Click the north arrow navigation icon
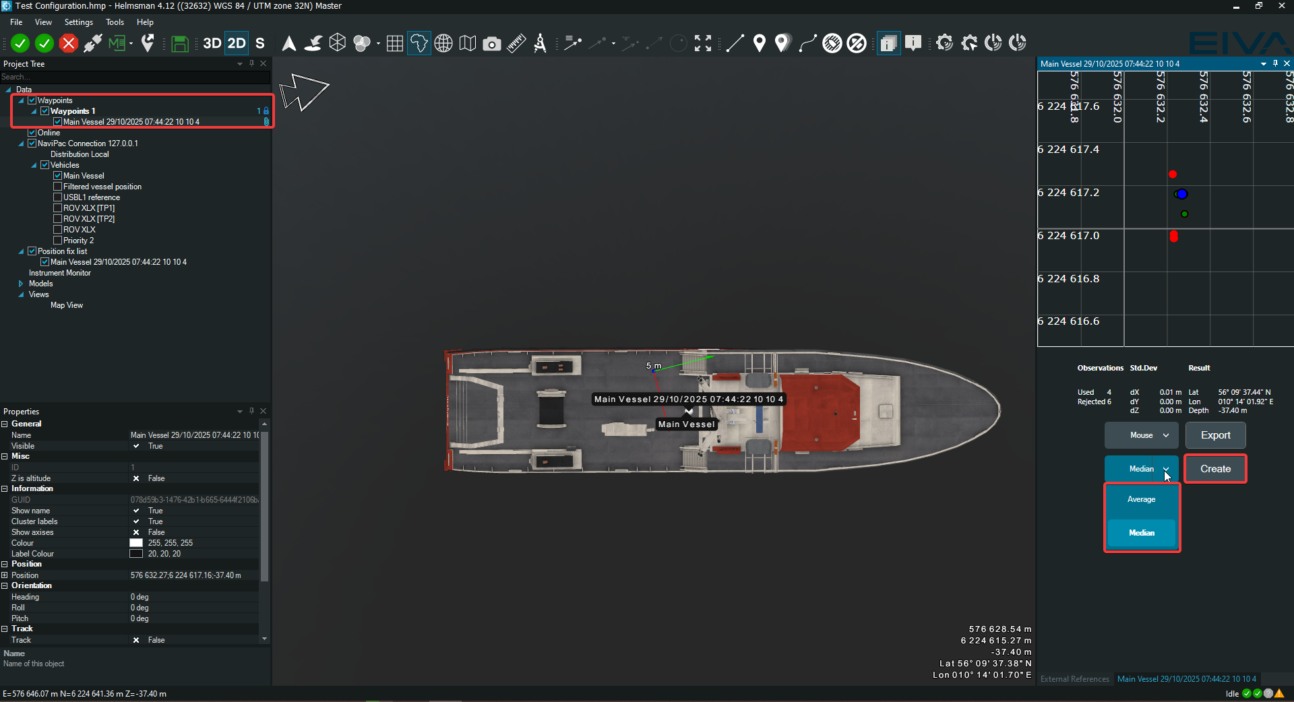The width and height of the screenshot is (1294, 702). (288, 44)
